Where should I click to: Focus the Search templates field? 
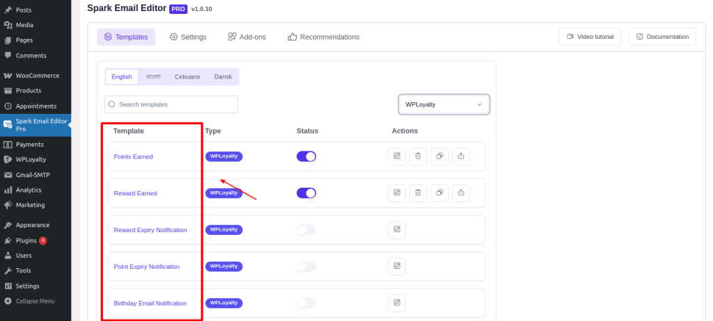tap(171, 104)
